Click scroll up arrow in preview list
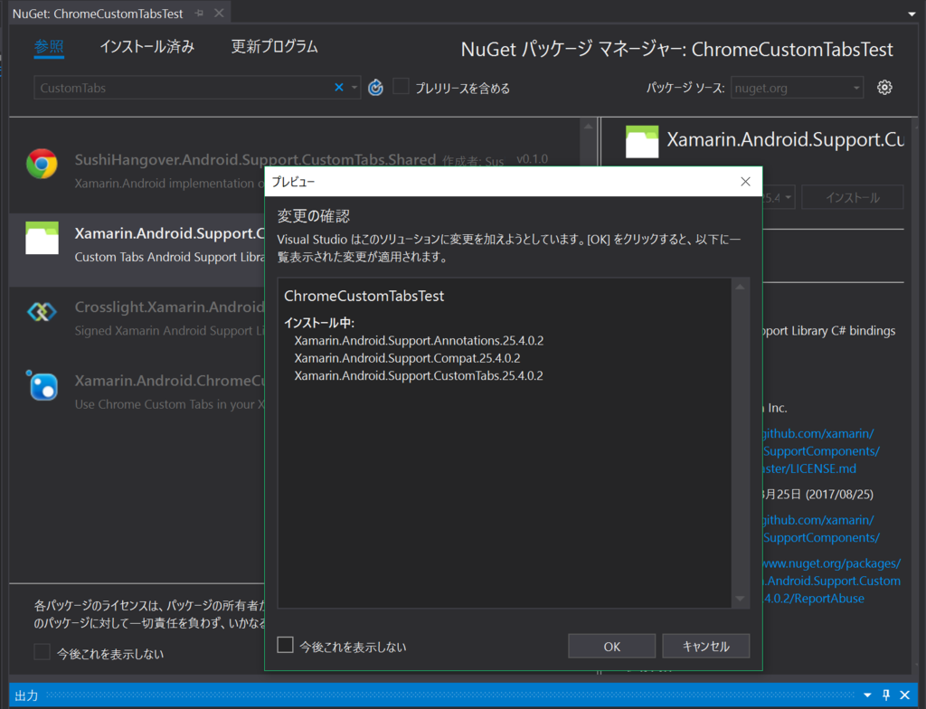The width and height of the screenshot is (926, 709). [740, 287]
